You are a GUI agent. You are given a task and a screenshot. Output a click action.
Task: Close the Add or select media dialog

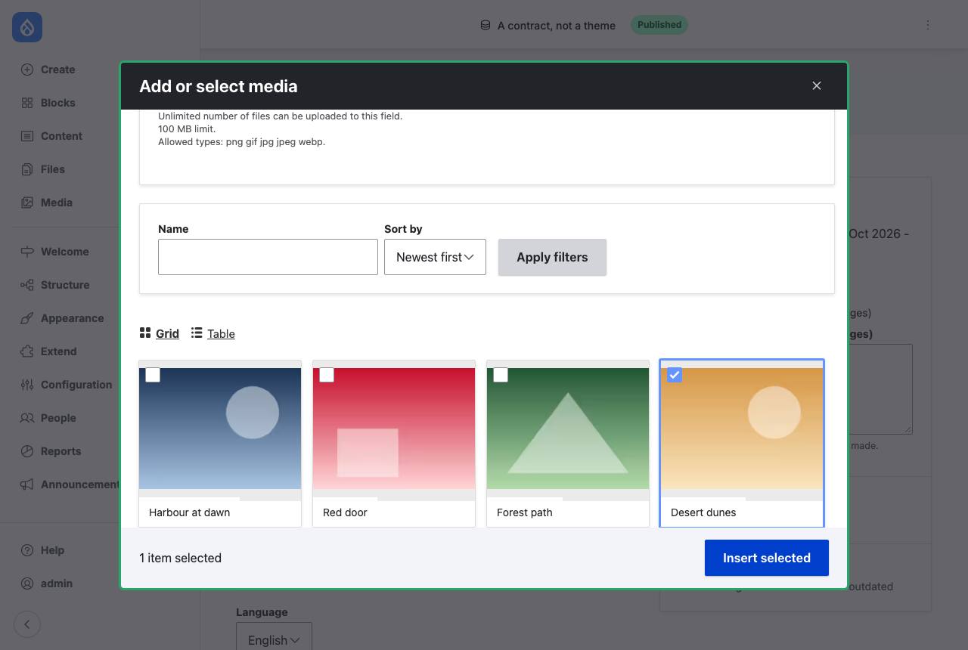(817, 86)
